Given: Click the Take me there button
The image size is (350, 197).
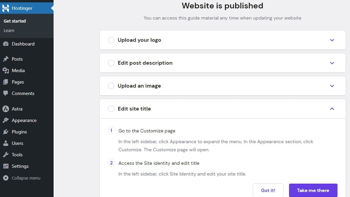Looking at the screenshot, I should pyautogui.click(x=313, y=190).
